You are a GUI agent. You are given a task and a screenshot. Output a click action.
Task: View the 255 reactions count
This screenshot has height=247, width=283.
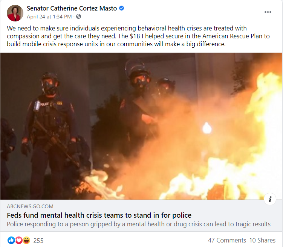38,241
